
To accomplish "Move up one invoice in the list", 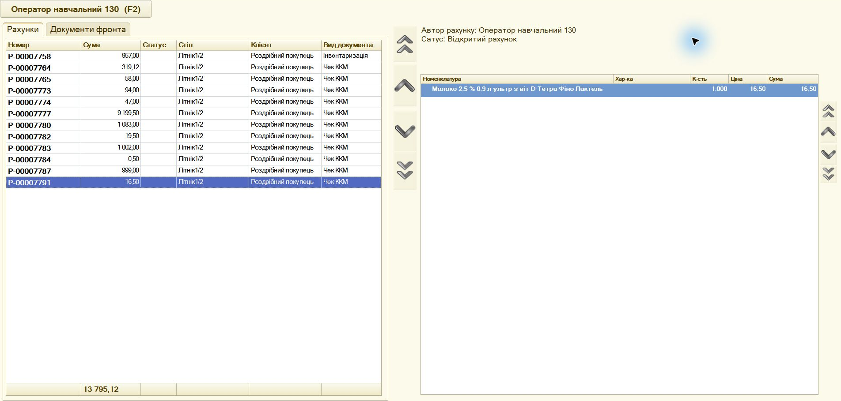I will [x=405, y=86].
